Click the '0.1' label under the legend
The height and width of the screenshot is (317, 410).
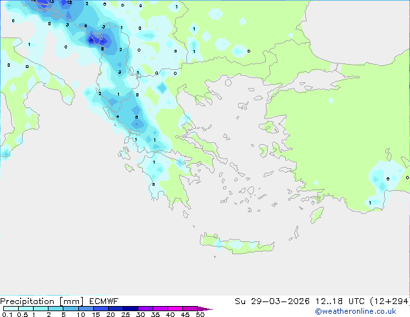click(x=7, y=314)
